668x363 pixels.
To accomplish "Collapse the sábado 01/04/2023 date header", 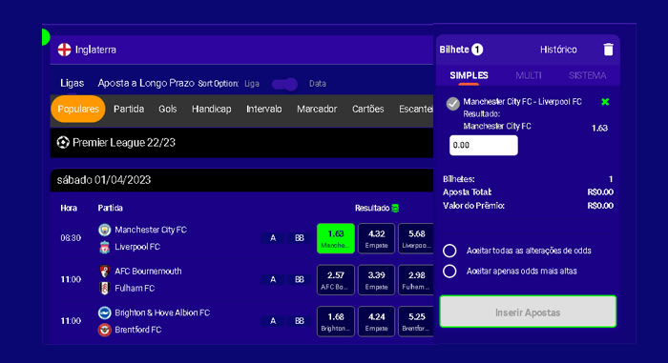I will [x=241, y=180].
